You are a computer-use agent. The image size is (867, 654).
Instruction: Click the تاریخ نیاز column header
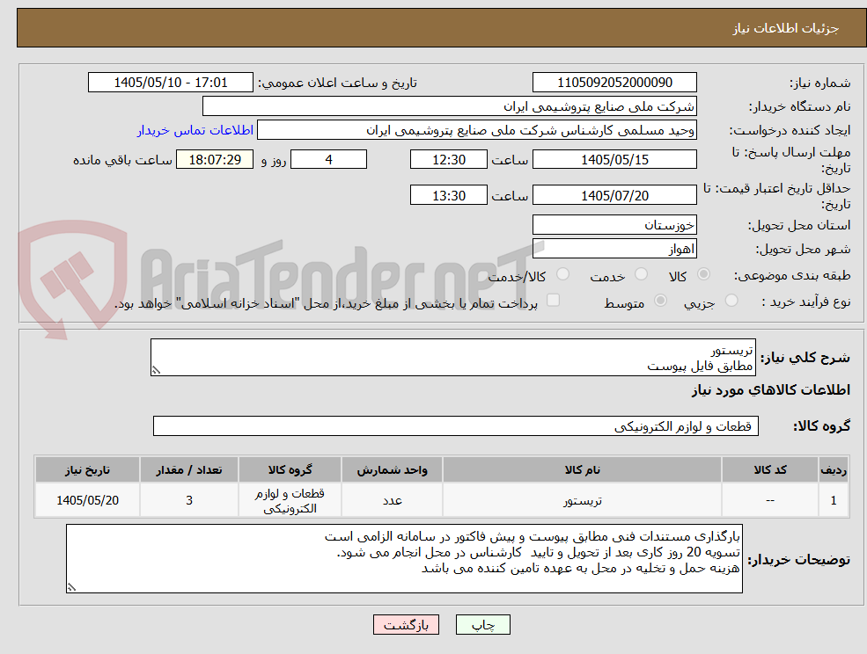(87, 469)
